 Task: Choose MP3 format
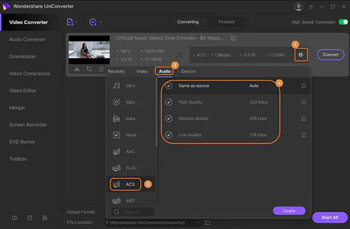pyautogui.click(x=130, y=86)
